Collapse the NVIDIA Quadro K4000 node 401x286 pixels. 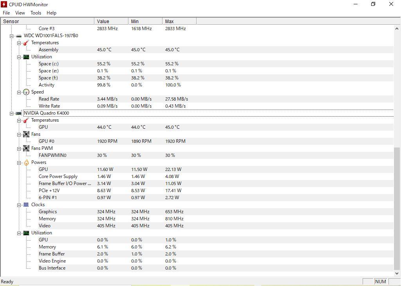click(11, 113)
